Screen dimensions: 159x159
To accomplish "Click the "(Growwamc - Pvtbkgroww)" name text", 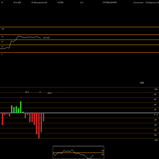I will tap(145, 3).
